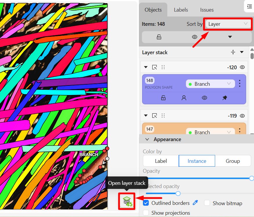The image size is (254, 217).
Task: Uncheck Outlined borders checkbox
Action: 146,203
